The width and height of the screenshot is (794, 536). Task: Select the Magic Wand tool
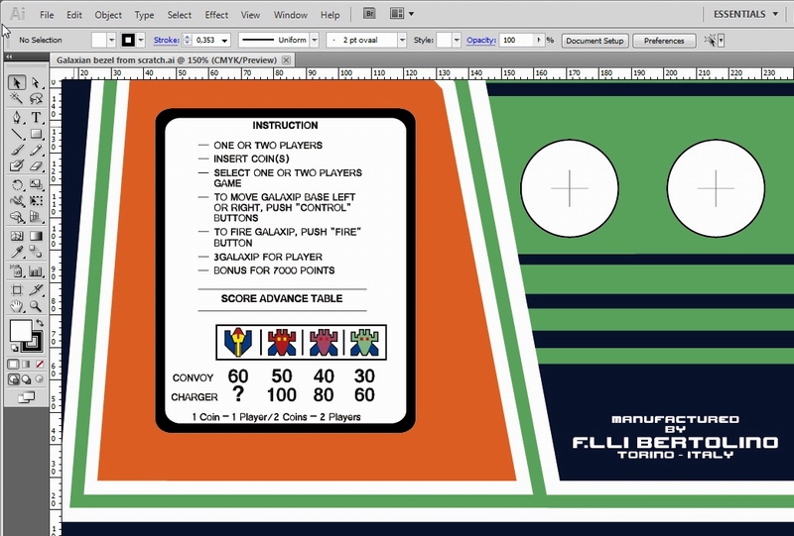tap(17, 98)
